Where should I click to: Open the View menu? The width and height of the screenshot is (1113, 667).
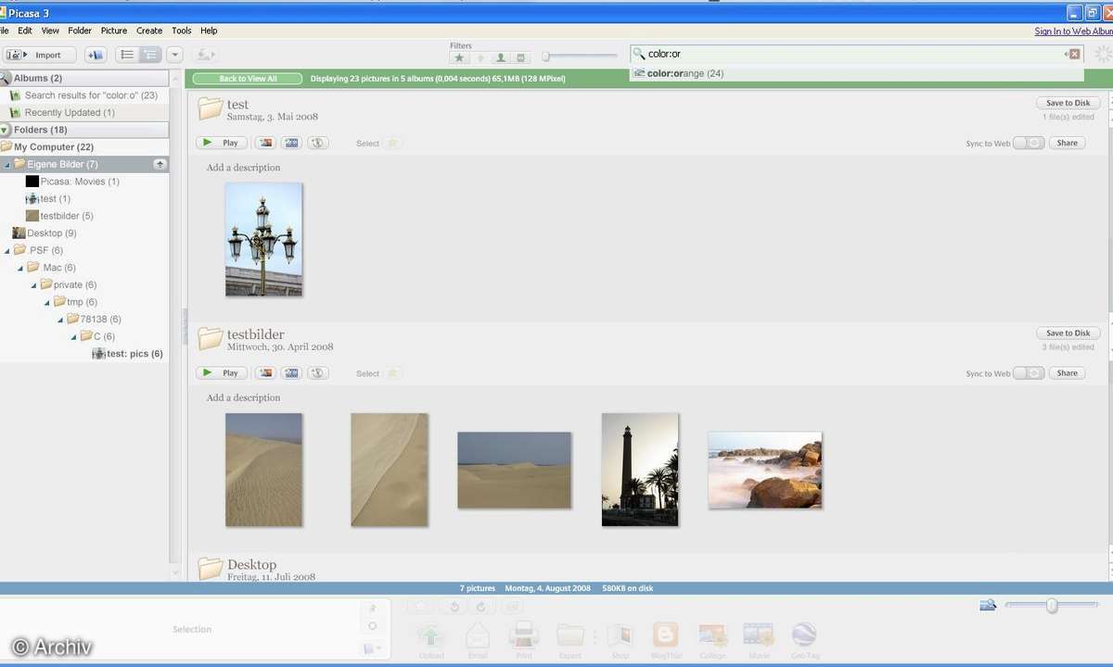coord(50,31)
